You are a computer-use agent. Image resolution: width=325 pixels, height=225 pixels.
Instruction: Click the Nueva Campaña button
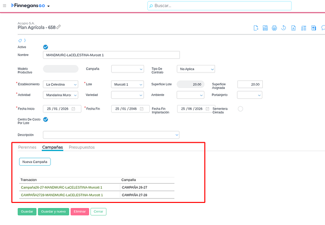[35, 162]
